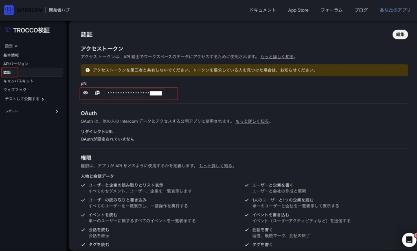This screenshot has width=417, height=251.
Task: Click checkmark beside 会話を読む
Action: [x=83, y=230]
